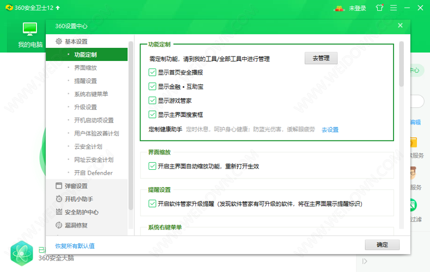Open the main menu hamburger icon
430x272 pixels.
pos(394,8)
